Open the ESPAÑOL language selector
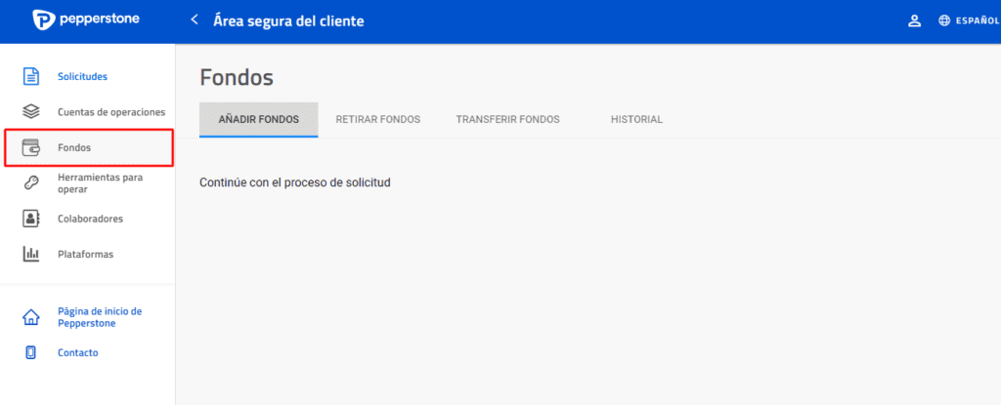Screen dimensions: 1001x405 (977, 20)
